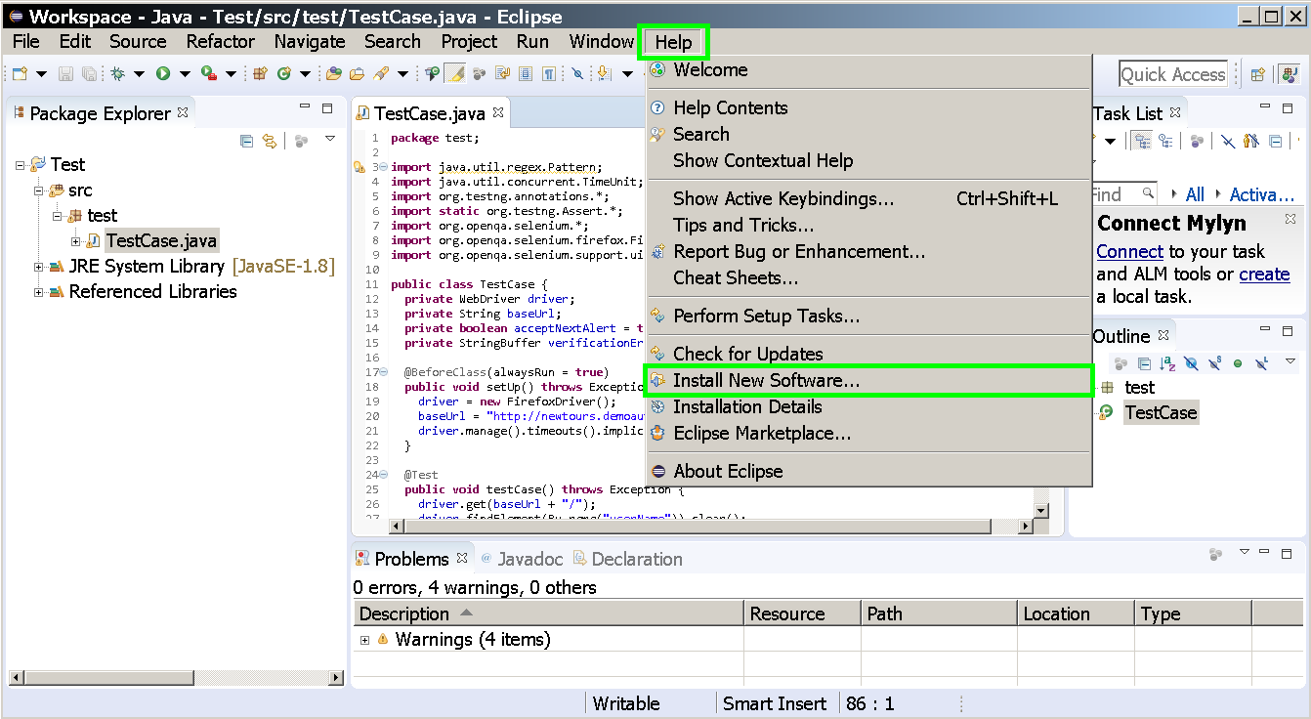Screen dimensions: 1311x719
Task: Click the New Java Class icon
Action: (284, 73)
